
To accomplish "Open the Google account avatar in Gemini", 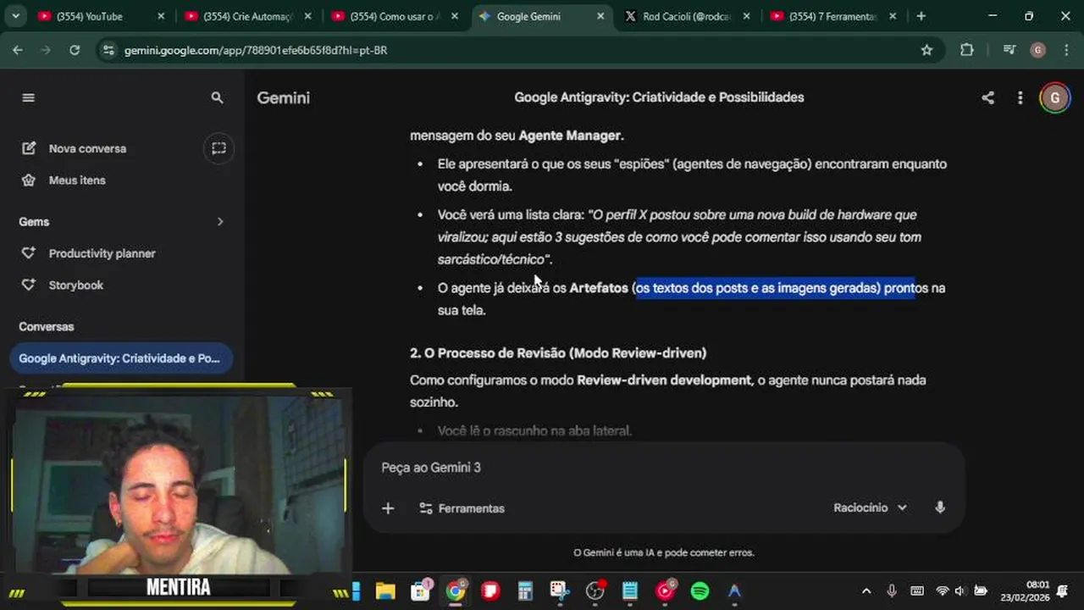I will tap(1054, 97).
